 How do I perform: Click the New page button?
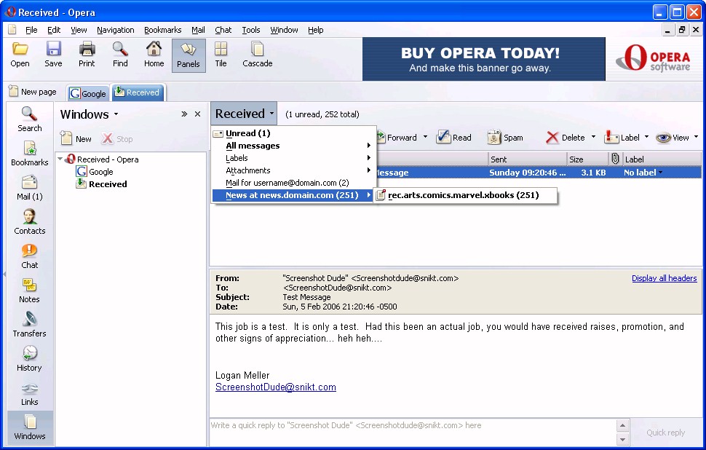pyautogui.click(x=33, y=92)
